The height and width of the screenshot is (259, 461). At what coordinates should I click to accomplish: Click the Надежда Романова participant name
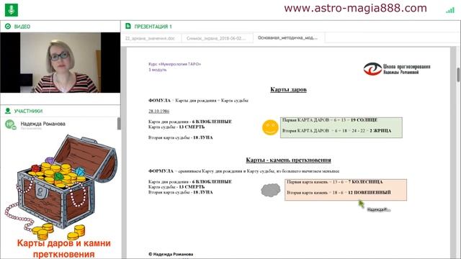click(x=43, y=124)
